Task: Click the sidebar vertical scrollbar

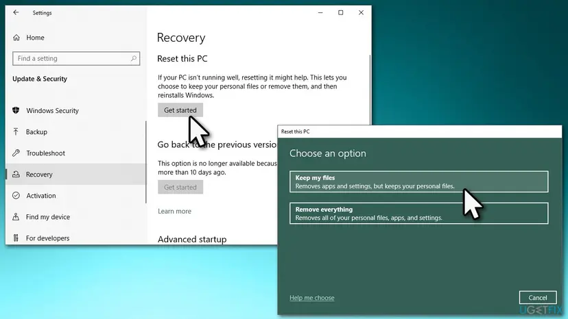Action: tap(146, 162)
